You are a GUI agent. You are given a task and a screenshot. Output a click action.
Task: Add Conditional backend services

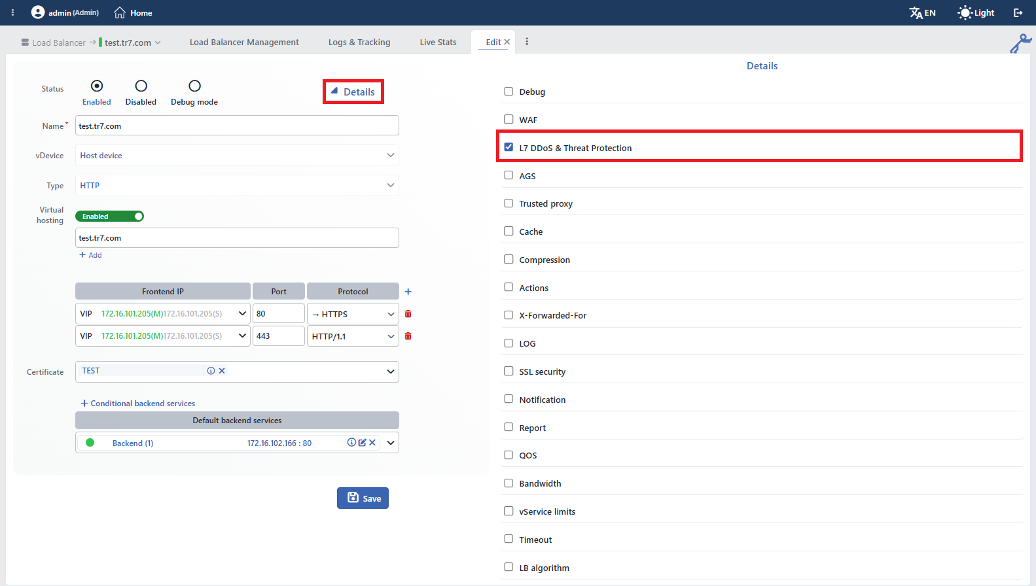(137, 404)
